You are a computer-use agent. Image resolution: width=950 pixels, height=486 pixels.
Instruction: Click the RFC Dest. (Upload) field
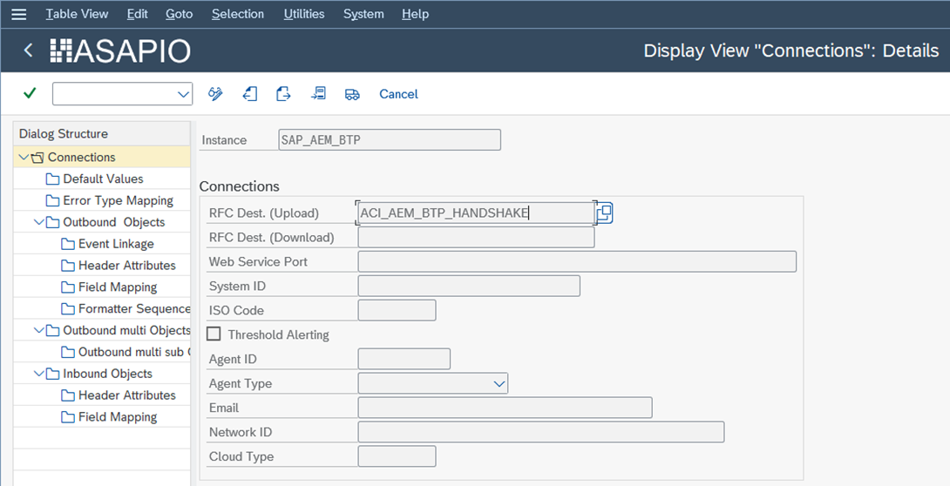coord(476,213)
